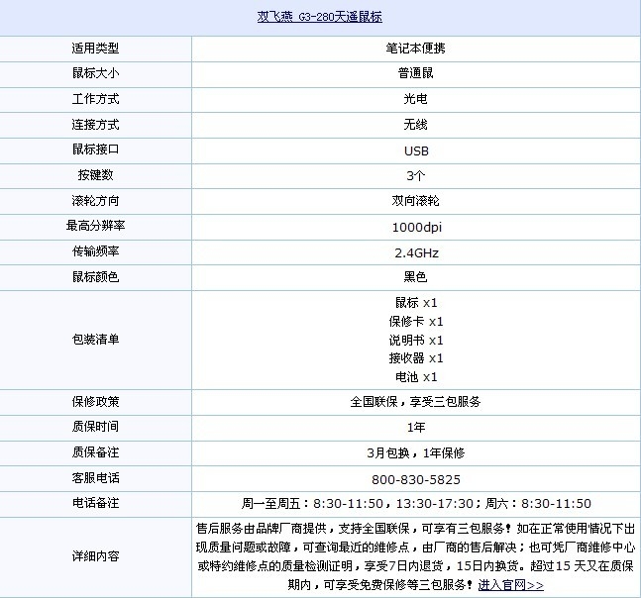This screenshot has width=641, height=598.
Task: Click the 1000dpi value
Action: (x=417, y=227)
